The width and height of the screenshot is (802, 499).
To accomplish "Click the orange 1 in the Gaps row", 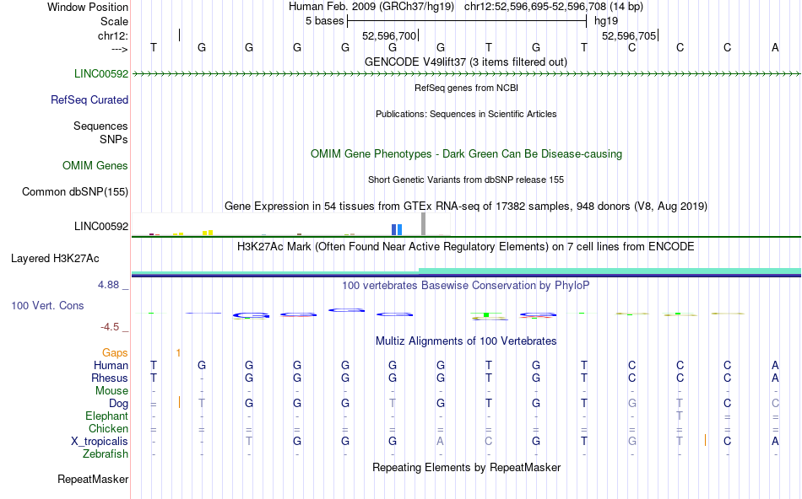I will click(178, 353).
